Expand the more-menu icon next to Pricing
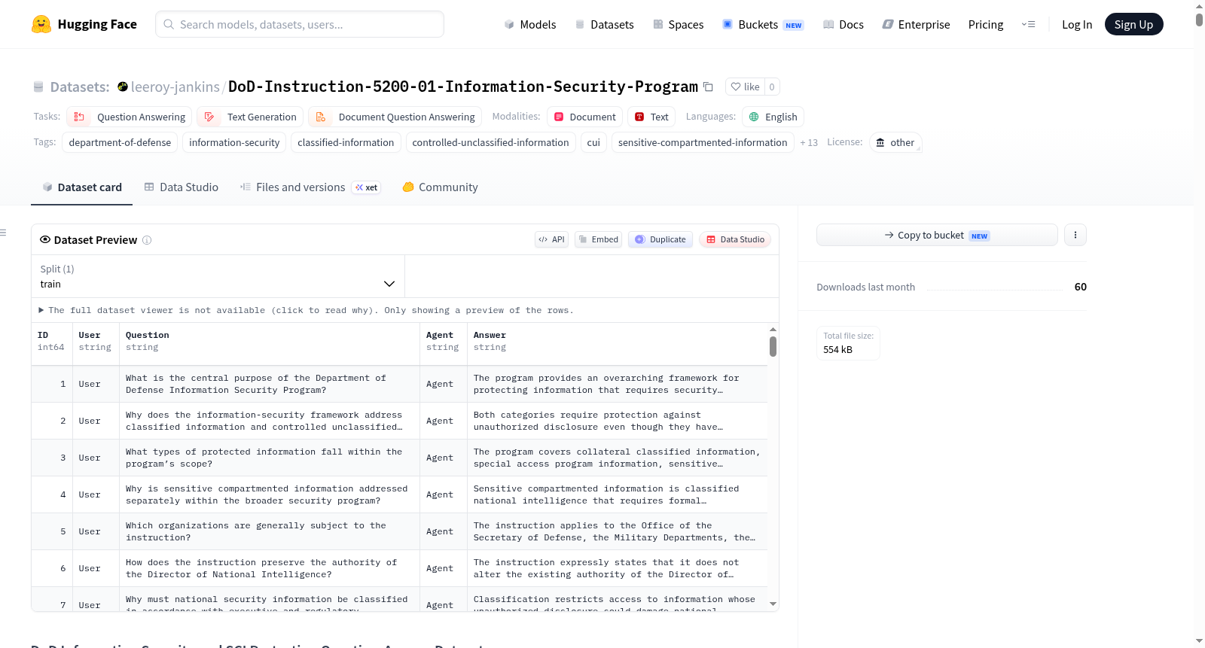Viewport: 1205px width, 648px height. pyautogui.click(x=1028, y=24)
